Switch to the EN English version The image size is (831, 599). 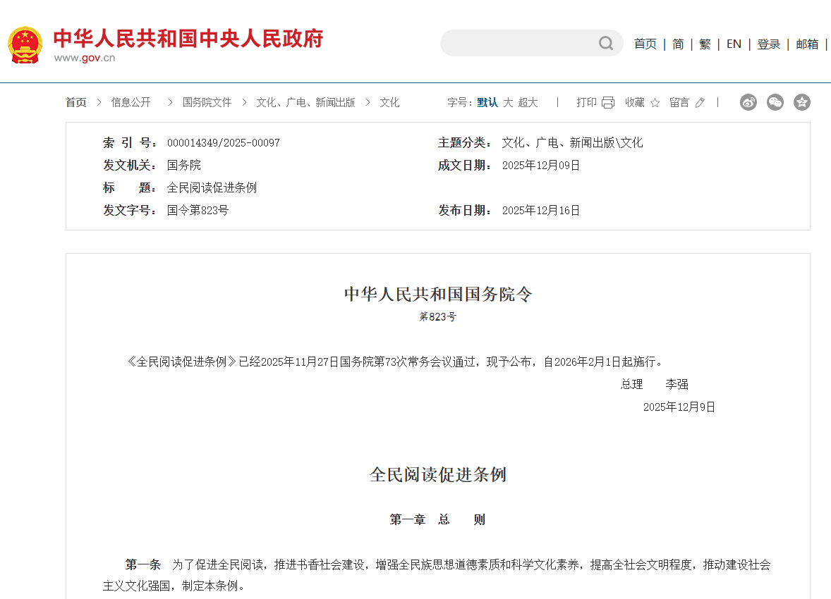click(734, 44)
